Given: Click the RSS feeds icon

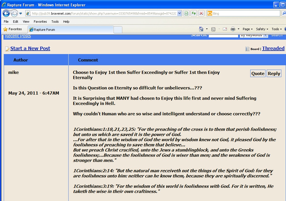Looking at the screenshot, I should (213, 29).
